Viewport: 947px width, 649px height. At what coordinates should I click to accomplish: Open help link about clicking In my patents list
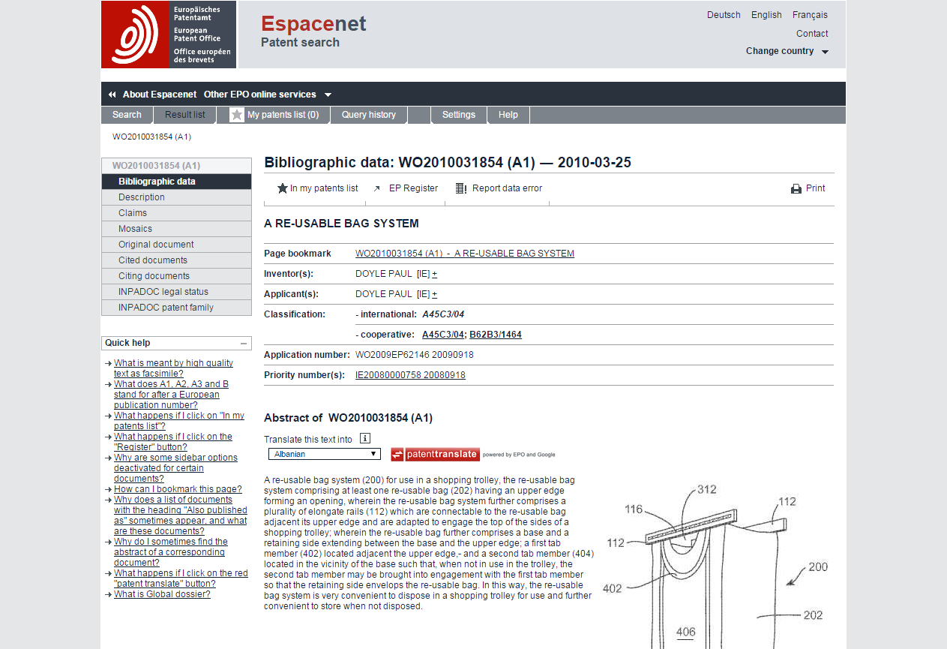pos(179,421)
